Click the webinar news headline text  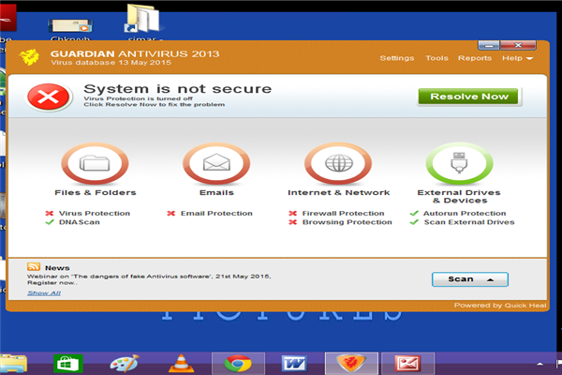click(149, 279)
